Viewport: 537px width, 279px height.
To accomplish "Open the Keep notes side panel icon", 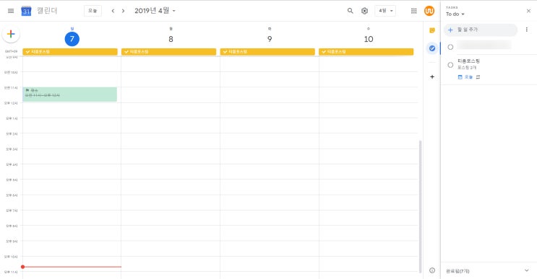I will (x=432, y=30).
